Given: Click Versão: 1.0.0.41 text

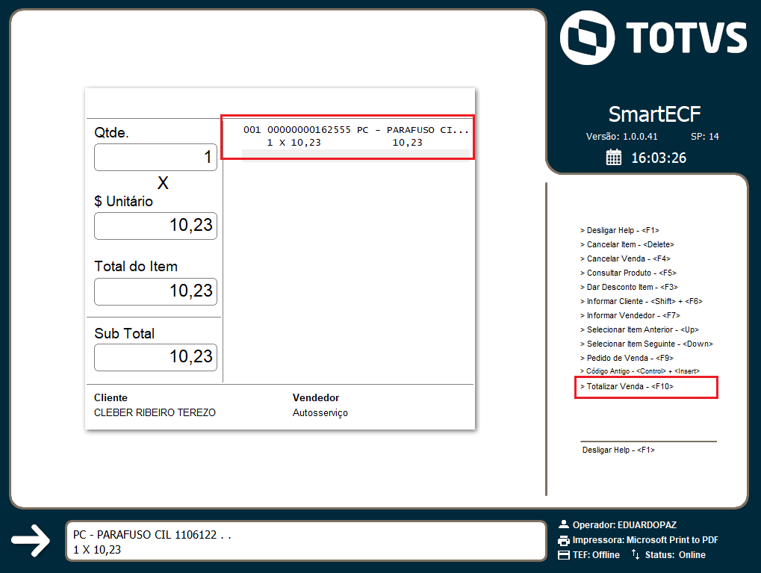Looking at the screenshot, I should point(621,137).
